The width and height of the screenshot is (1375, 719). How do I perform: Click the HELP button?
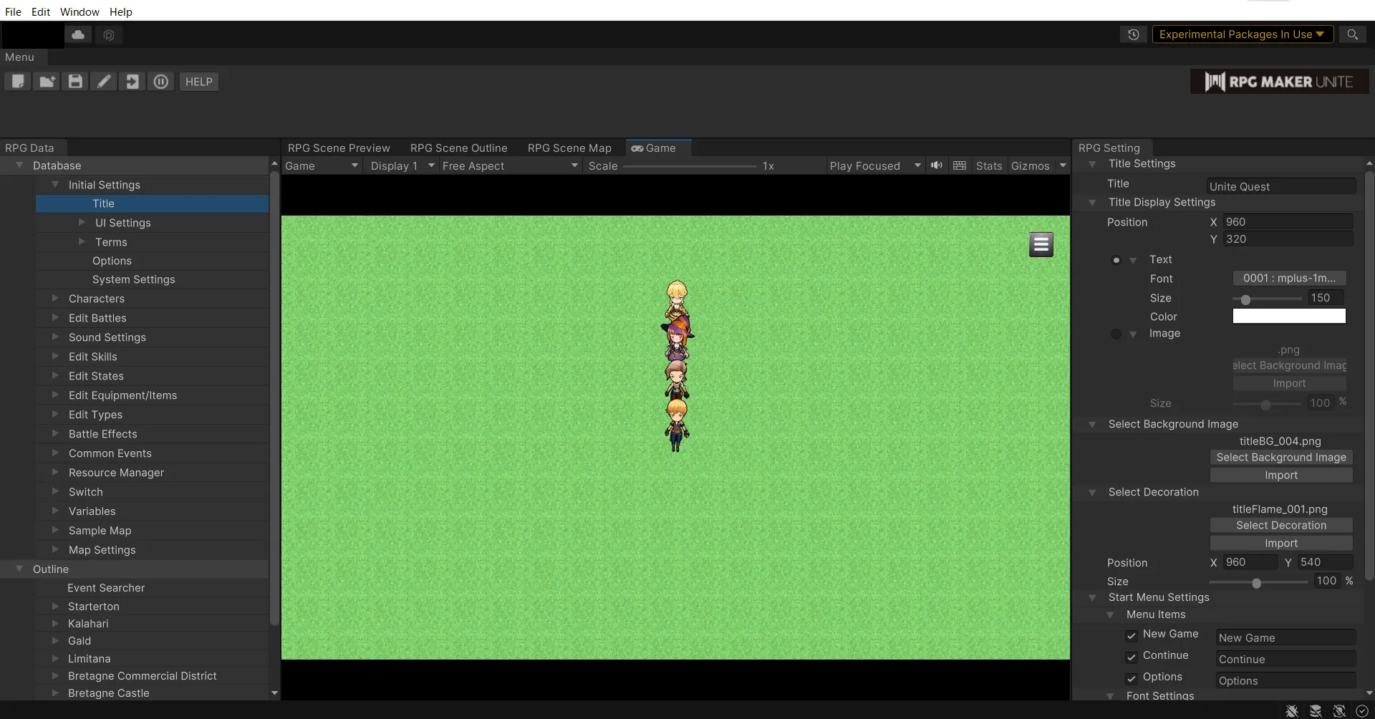click(x=198, y=82)
